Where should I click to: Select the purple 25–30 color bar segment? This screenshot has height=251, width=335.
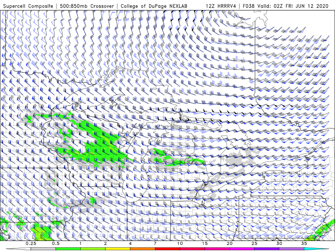[267, 249]
